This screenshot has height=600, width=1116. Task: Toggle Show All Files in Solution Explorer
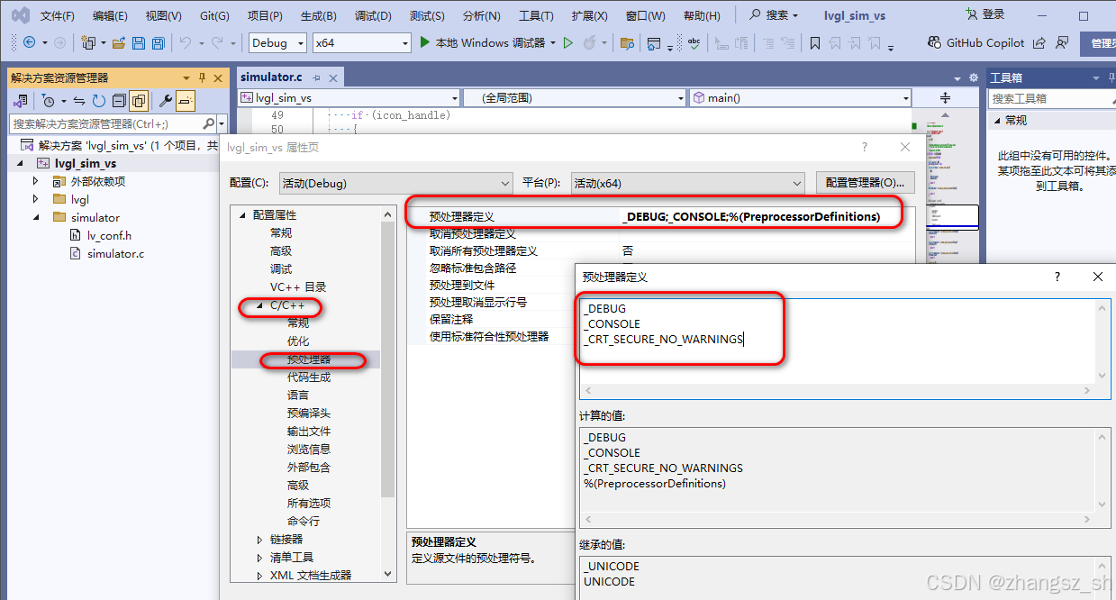139,101
